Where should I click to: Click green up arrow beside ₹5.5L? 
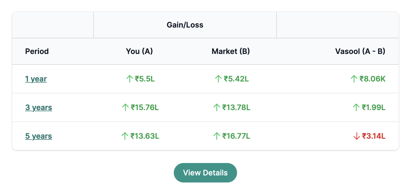pos(130,79)
